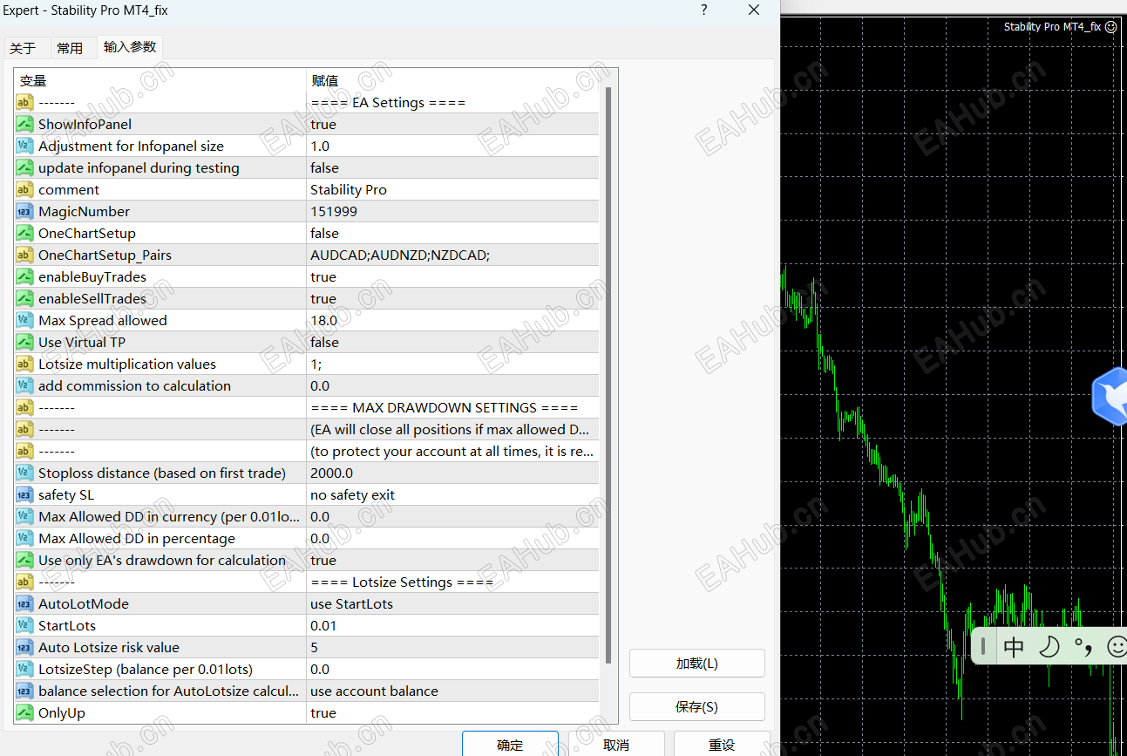Click the icon beside Auto Lotsize risk value

tap(24, 647)
